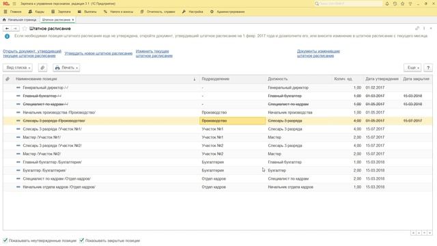This screenshot has width=437, height=246.
Task: Click the row icon of Генеральный директор
Action: click(18, 87)
